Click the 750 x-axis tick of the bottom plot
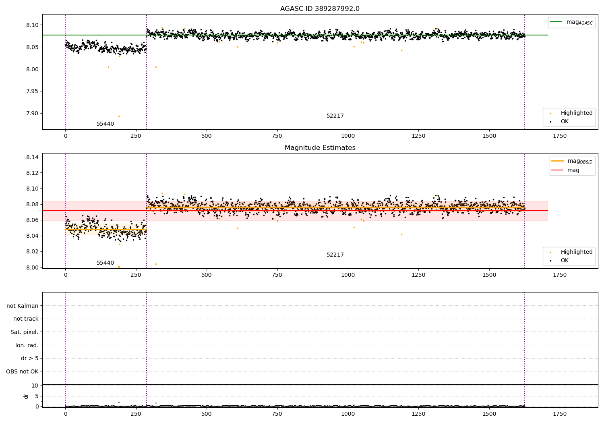Image resolution: width=604 pixels, height=423 pixels. click(x=277, y=414)
